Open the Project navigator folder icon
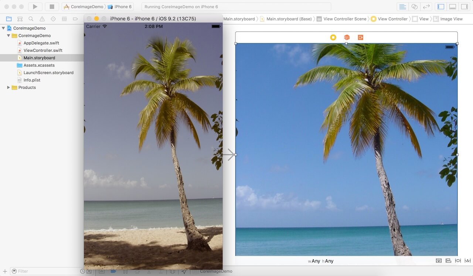473x276 pixels. tap(9, 18)
